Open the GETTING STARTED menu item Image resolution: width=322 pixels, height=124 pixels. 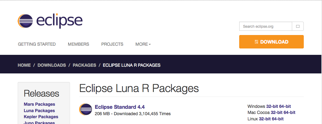tap(37, 44)
